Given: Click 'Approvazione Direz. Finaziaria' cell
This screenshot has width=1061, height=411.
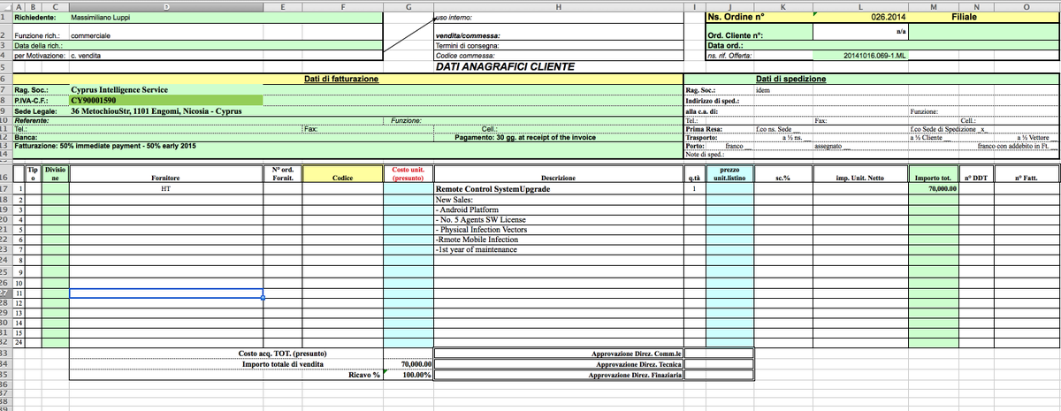Looking at the screenshot, I should (559, 375).
